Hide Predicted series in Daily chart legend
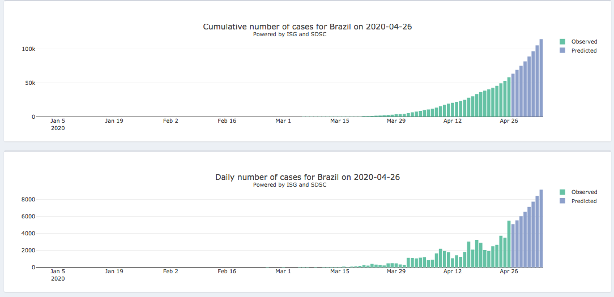 coord(584,201)
